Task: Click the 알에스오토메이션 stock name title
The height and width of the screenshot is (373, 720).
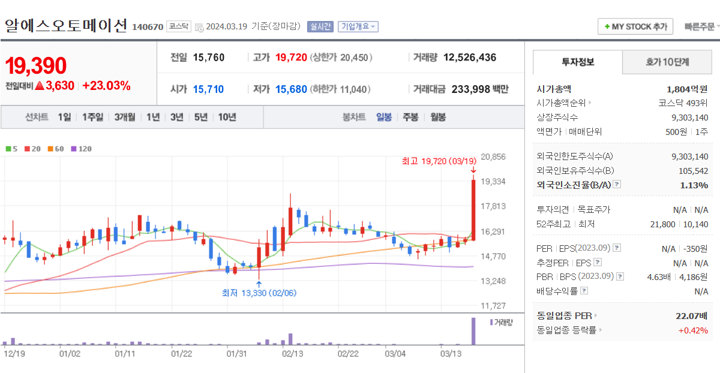Action: click(66, 25)
